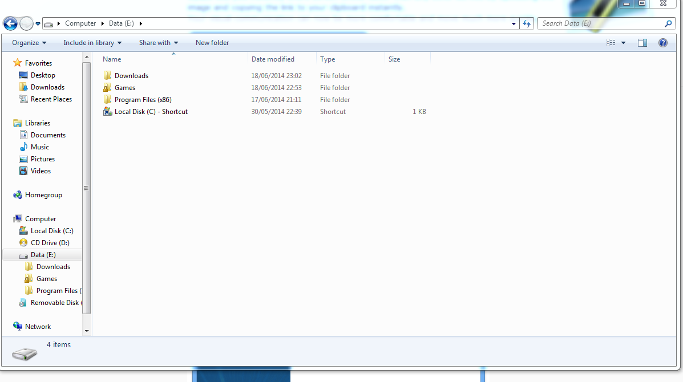Select Downloads folder icon in file list

click(x=108, y=75)
